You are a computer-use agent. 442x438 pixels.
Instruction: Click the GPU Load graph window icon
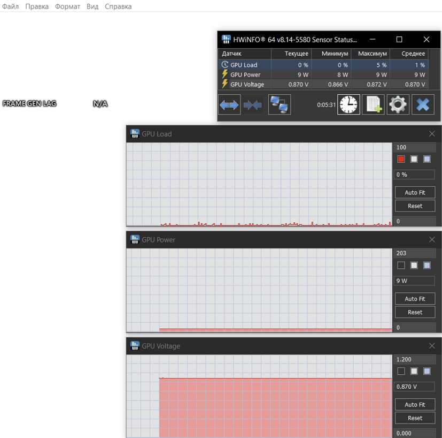(x=135, y=133)
